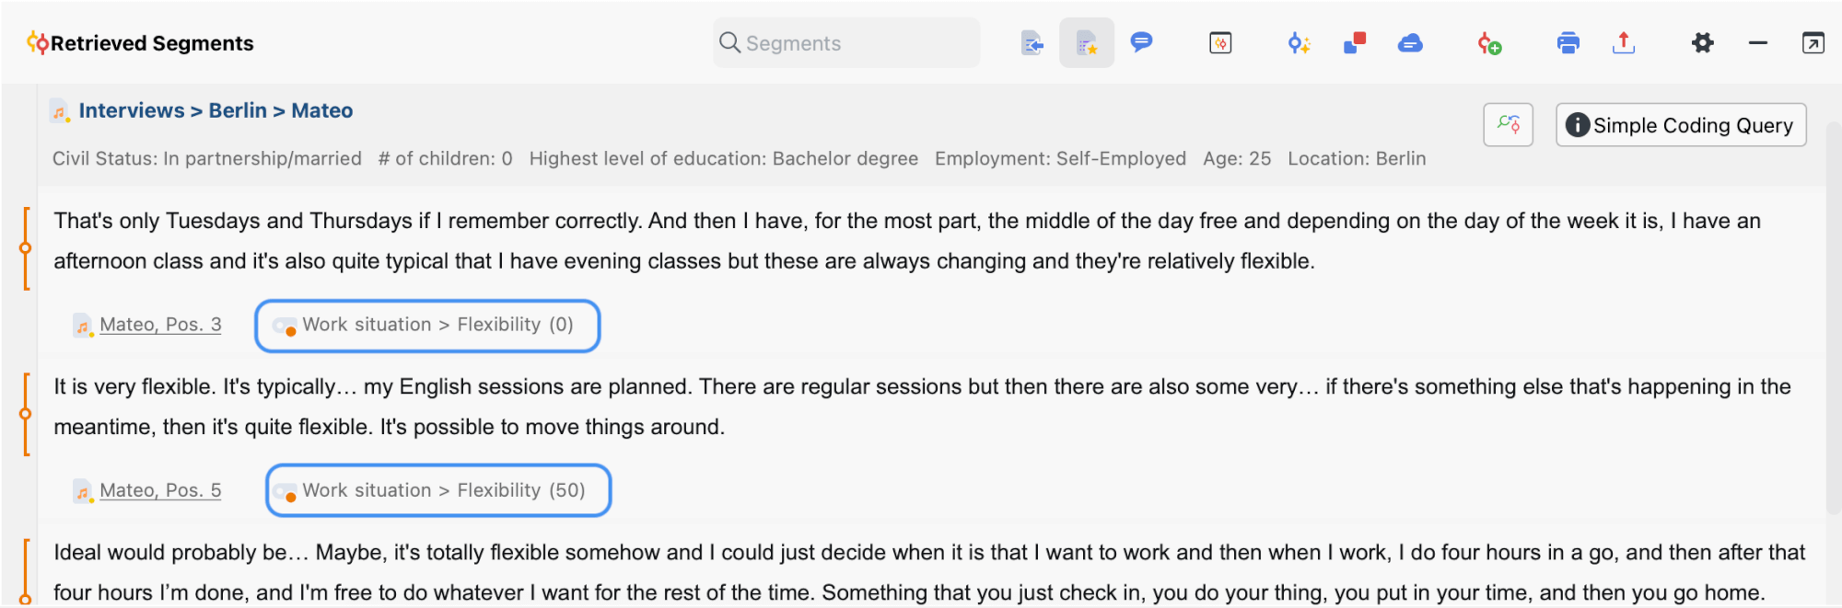Print retrieved segments with printer icon
Screen dimensions: 1842x608
click(1568, 43)
